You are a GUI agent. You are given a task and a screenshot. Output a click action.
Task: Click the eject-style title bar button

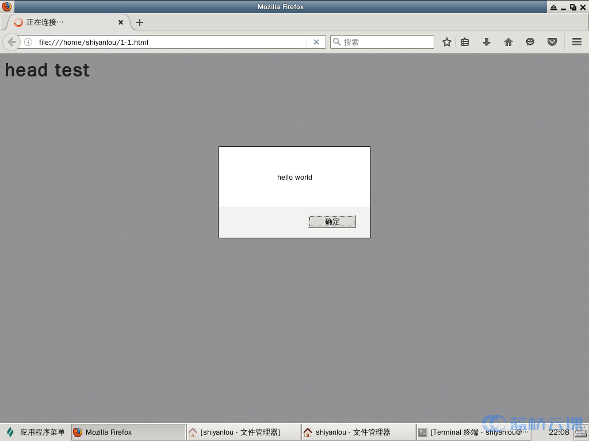coord(554,7)
